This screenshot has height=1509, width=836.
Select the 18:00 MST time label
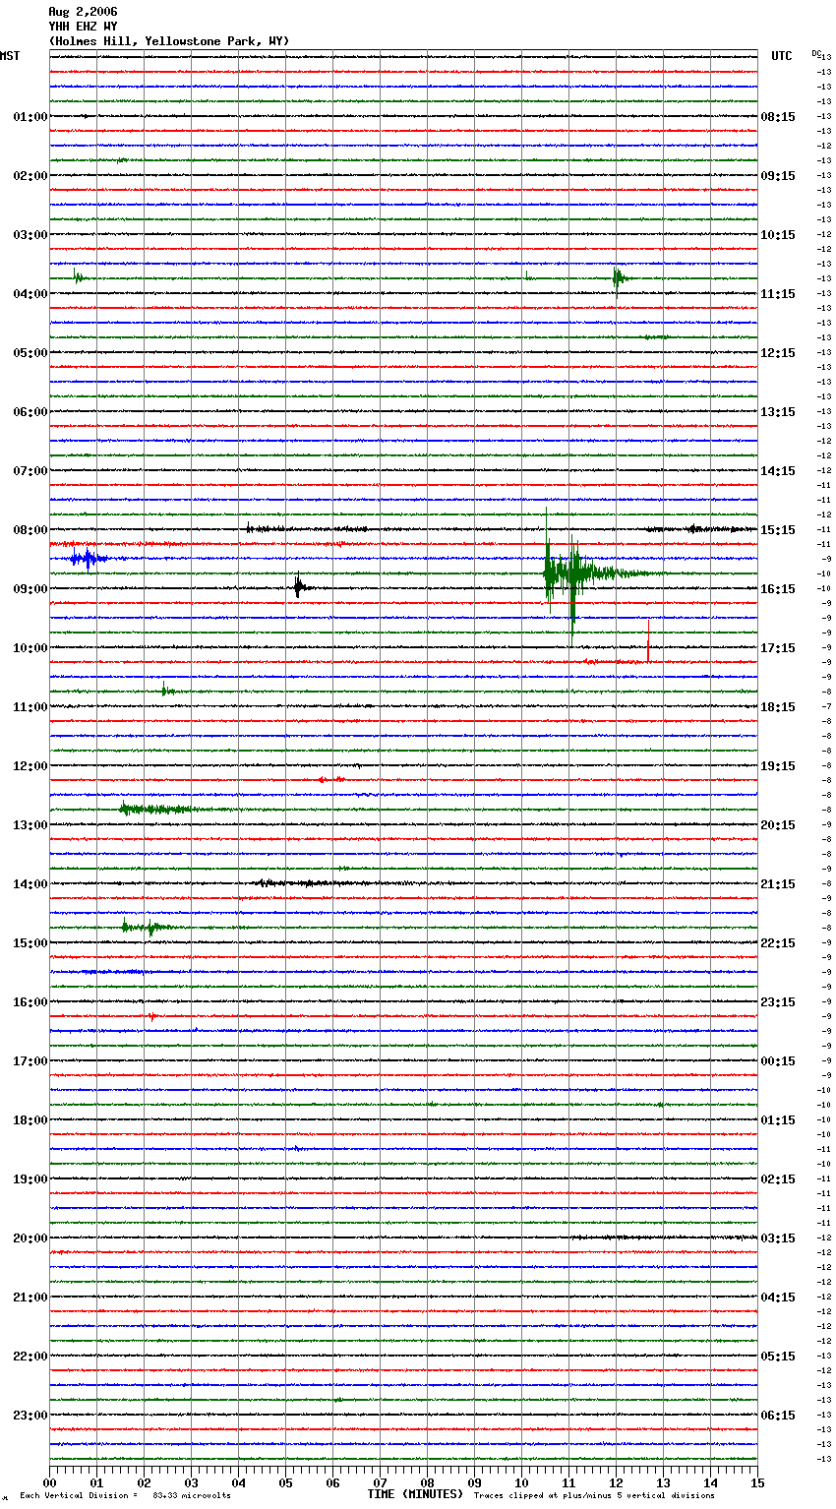click(30, 1120)
